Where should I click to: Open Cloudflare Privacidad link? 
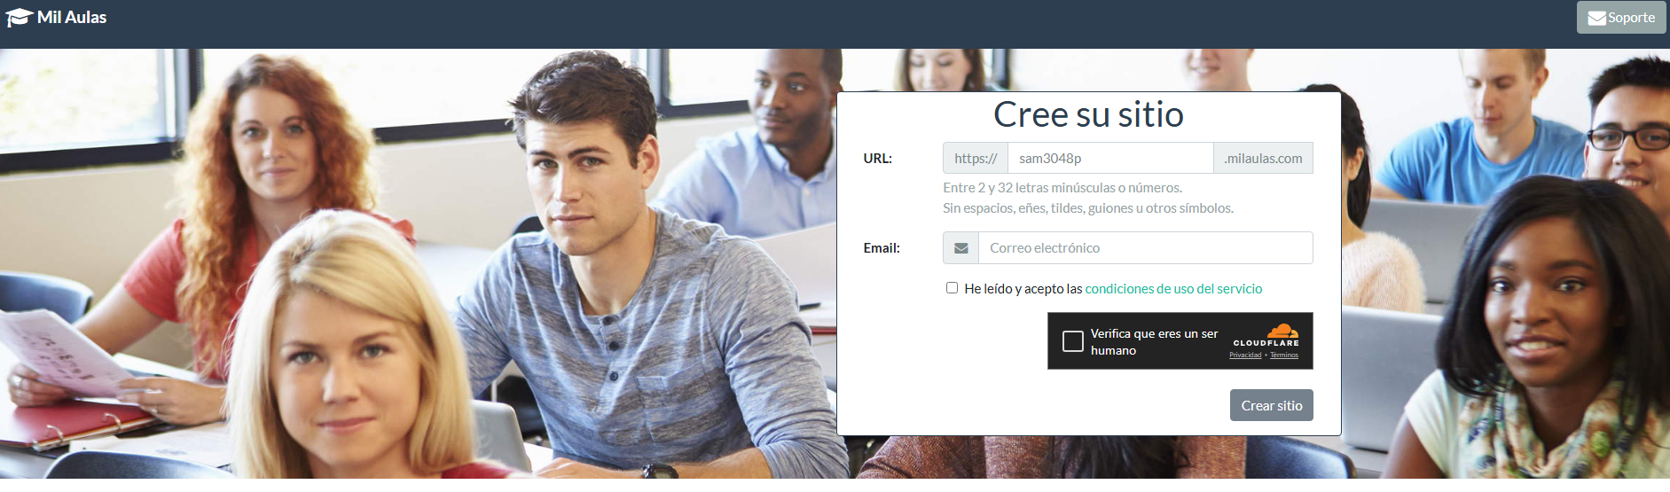coord(1245,355)
